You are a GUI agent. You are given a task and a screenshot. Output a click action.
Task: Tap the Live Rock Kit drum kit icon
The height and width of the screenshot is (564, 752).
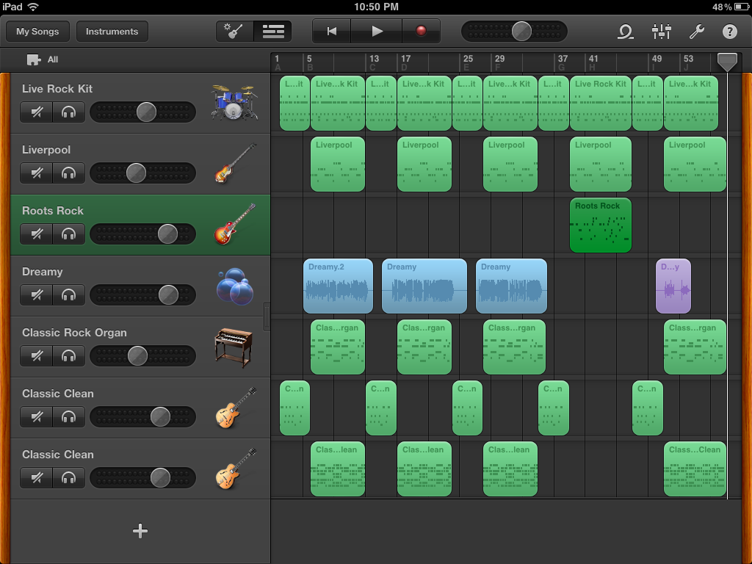[234, 103]
